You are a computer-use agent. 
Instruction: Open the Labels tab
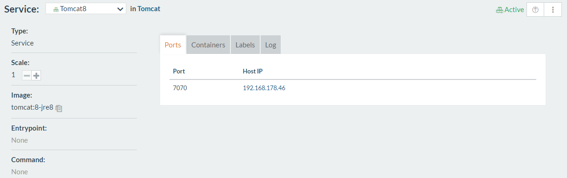pyautogui.click(x=245, y=45)
